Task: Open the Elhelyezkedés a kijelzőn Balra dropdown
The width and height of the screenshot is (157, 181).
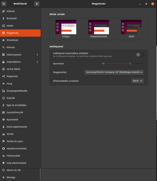Action: point(137,81)
